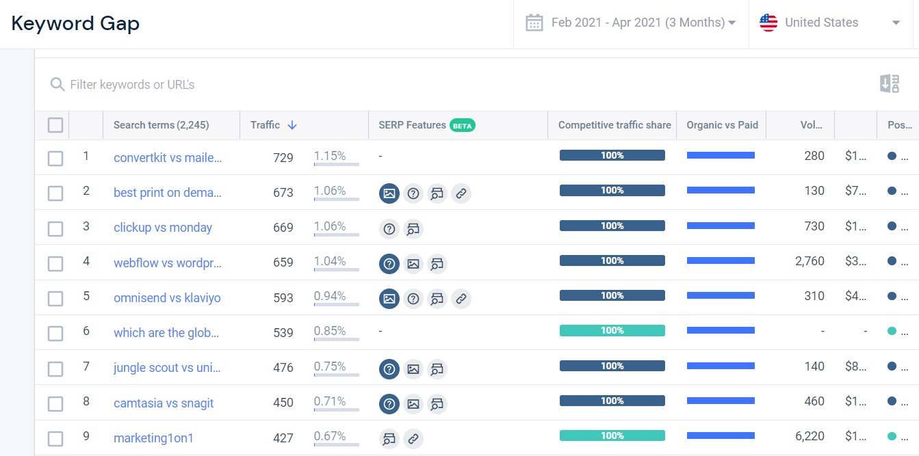Click the United States flag icon
This screenshot has height=456, width=919.
click(768, 23)
